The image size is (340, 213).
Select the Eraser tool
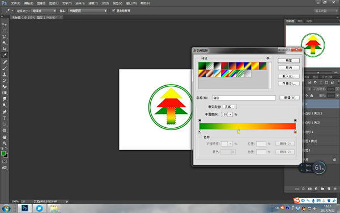point(5,87)
